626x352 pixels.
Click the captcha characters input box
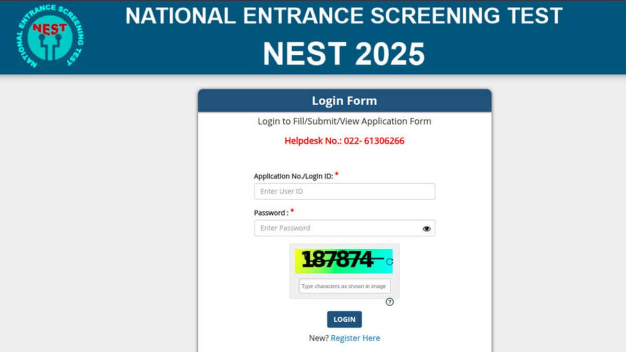tap(344, 286)
